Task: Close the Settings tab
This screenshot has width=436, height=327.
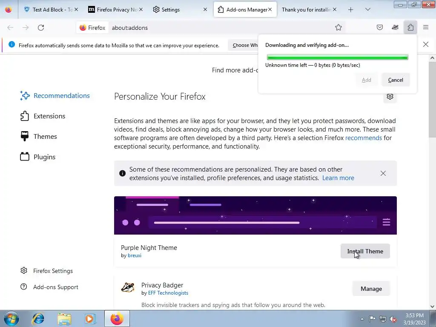Action: [x=205, y=9]
